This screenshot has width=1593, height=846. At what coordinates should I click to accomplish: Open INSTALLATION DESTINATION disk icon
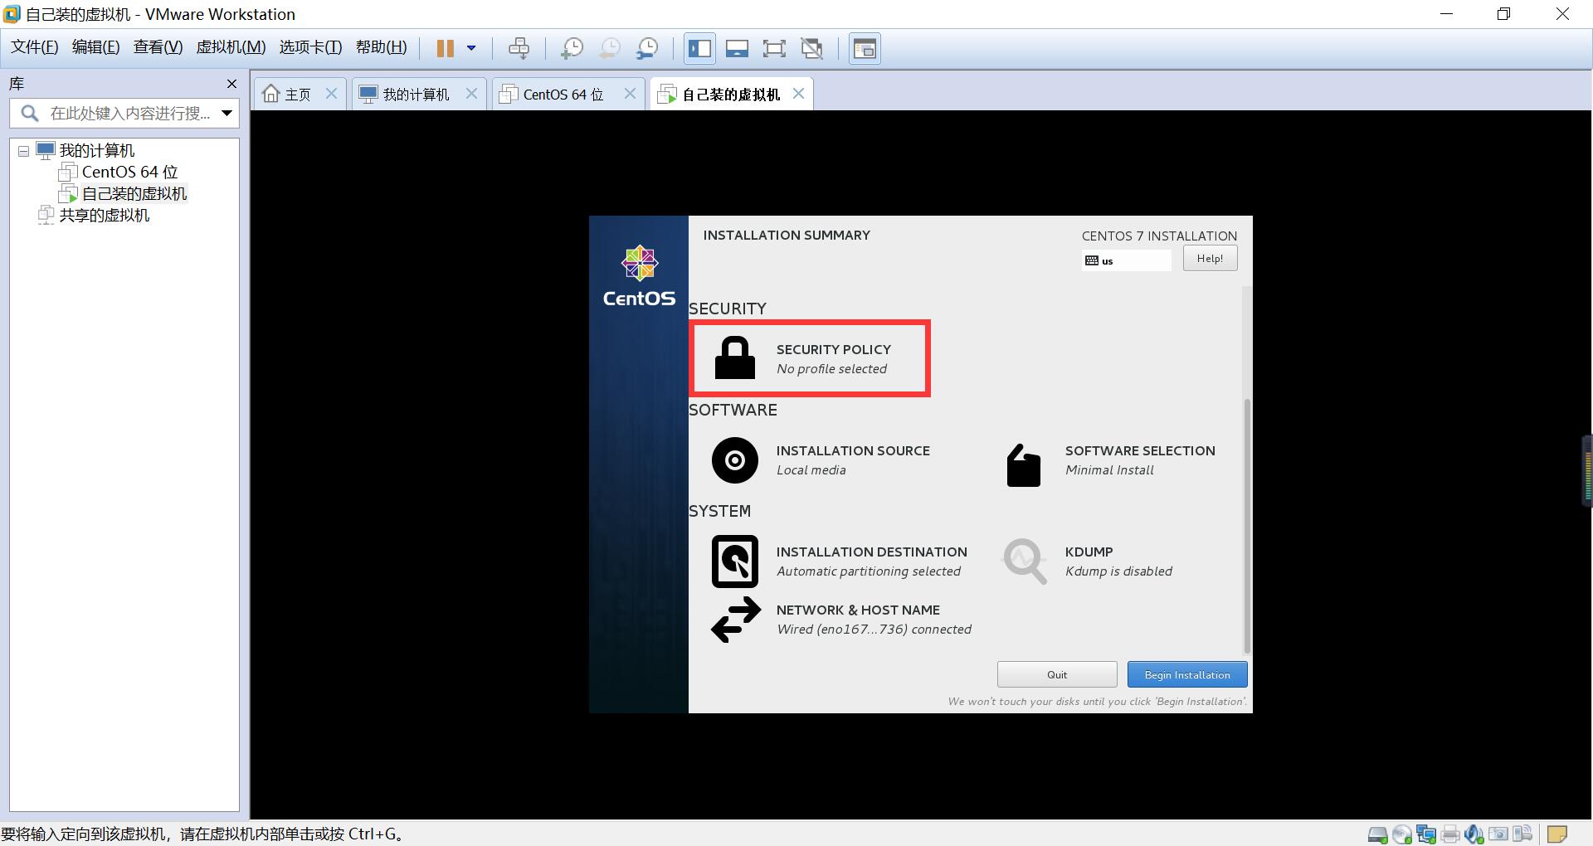click(x=735, y=561)
